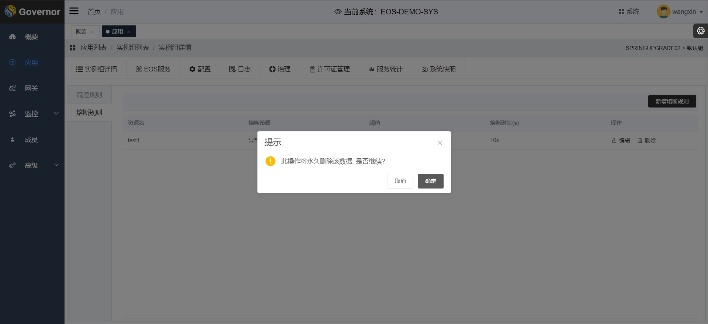Click the Governor logo icon
Viewport: 708px width, 324px height.
[x=10, y=11]
